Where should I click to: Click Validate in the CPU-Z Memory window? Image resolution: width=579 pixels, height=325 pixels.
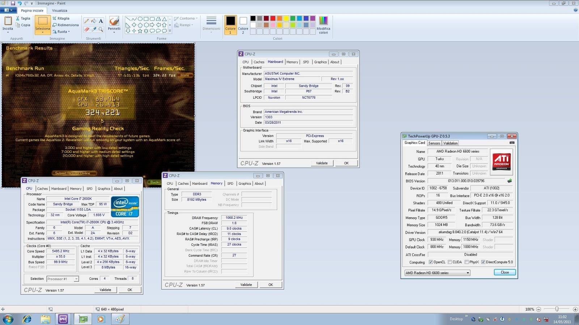246,285
